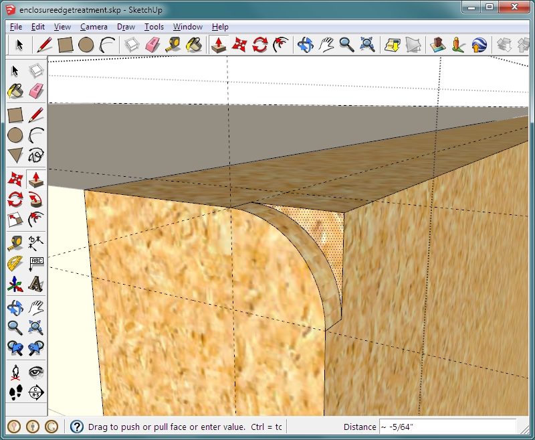The height and width of the screenshot is (440, 535).
Task: Select Rotate tool in horizontal toolbar
Action: point(259,45)
